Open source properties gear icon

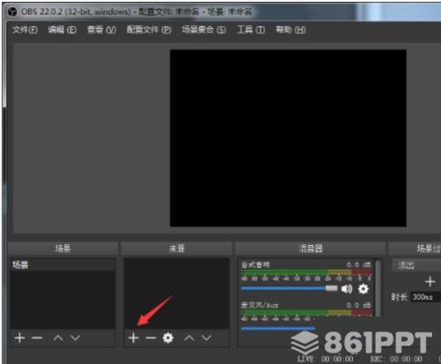point(168,338)
